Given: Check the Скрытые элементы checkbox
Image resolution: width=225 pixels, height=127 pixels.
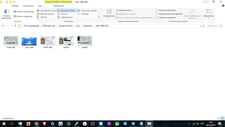Looking at the screenshot, I should (157, 17).
